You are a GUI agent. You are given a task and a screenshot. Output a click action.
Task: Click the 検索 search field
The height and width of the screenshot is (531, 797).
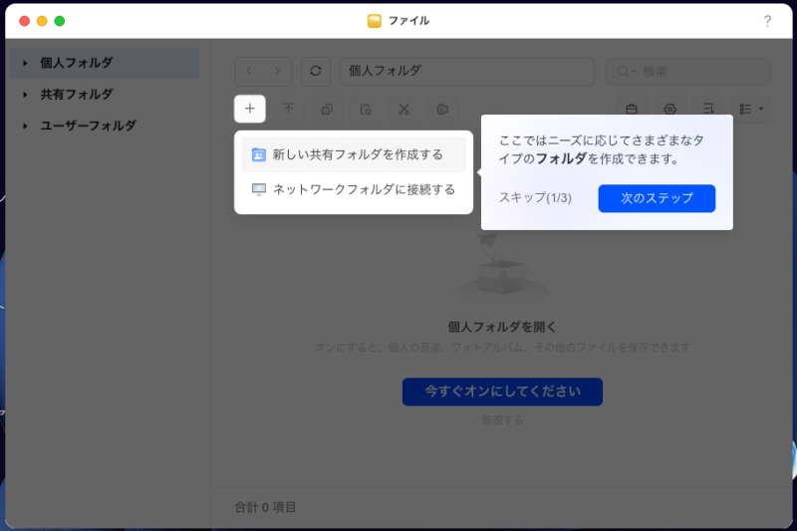(697, 71)
